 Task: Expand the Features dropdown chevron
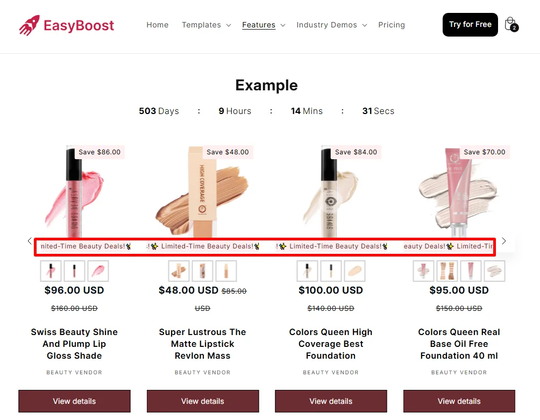tap(283, 25)
